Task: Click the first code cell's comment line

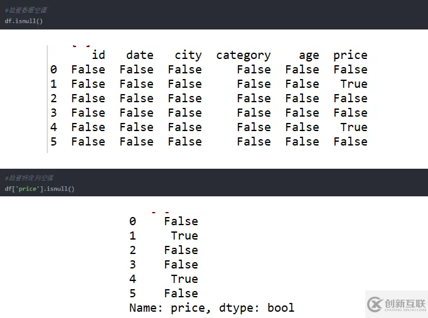Action: click(26, 10)
